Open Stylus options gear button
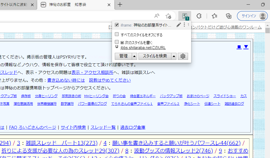 pyautogui.click(x=183, y=56)
